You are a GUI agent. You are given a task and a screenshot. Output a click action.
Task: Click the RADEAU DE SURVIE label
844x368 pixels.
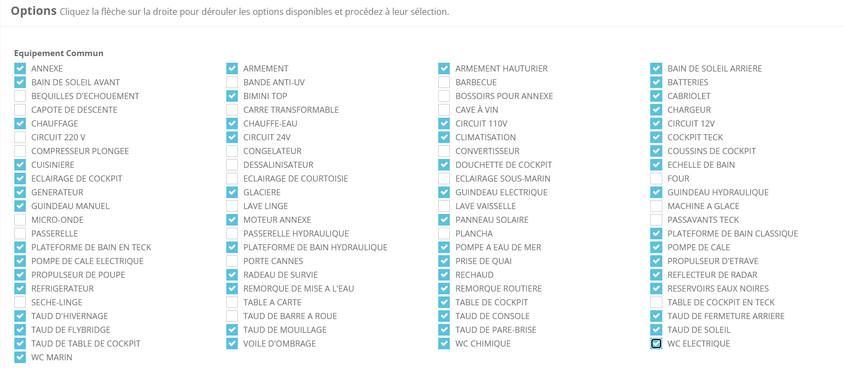280,275
